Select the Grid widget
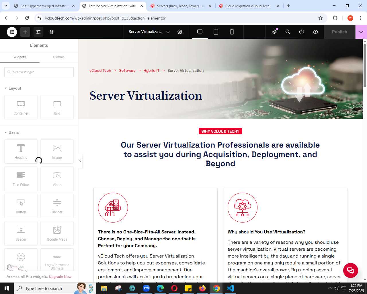This screenshot has height=294, width=367. click(57, 107)
